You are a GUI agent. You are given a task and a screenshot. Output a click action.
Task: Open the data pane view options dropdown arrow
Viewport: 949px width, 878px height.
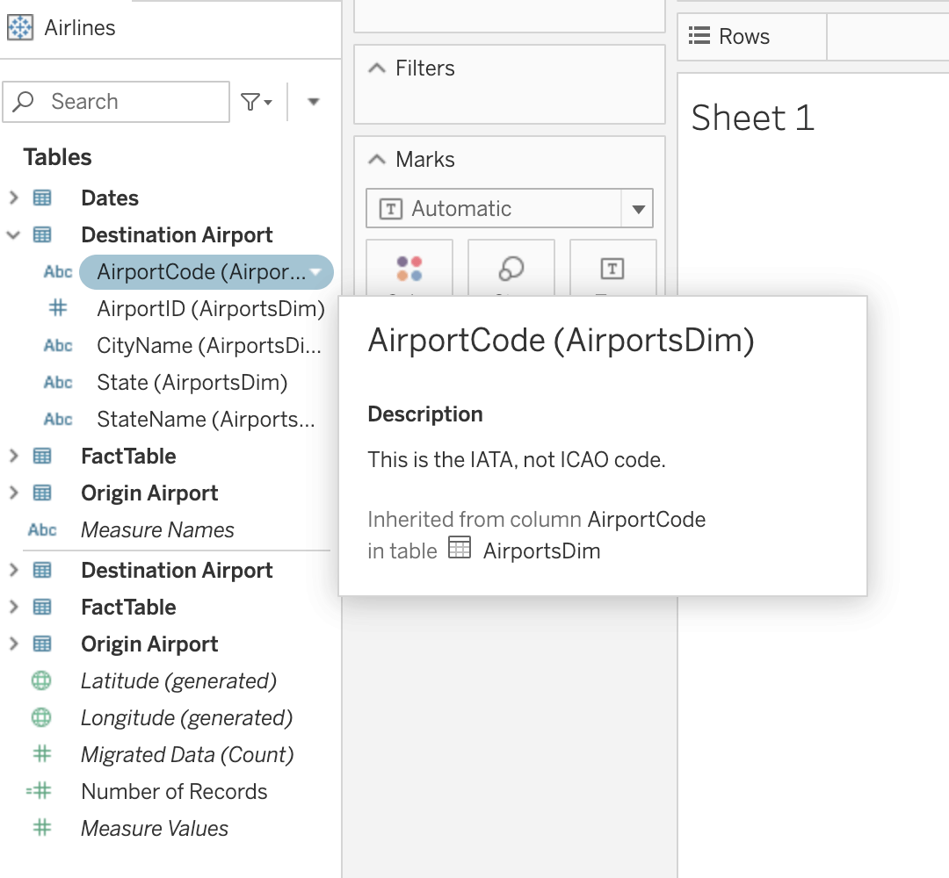pos(313,102)
